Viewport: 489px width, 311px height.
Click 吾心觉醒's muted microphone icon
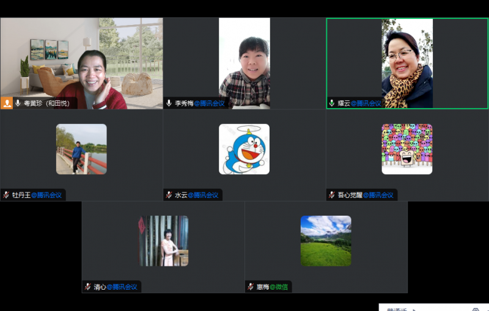[x=332, y=195]
